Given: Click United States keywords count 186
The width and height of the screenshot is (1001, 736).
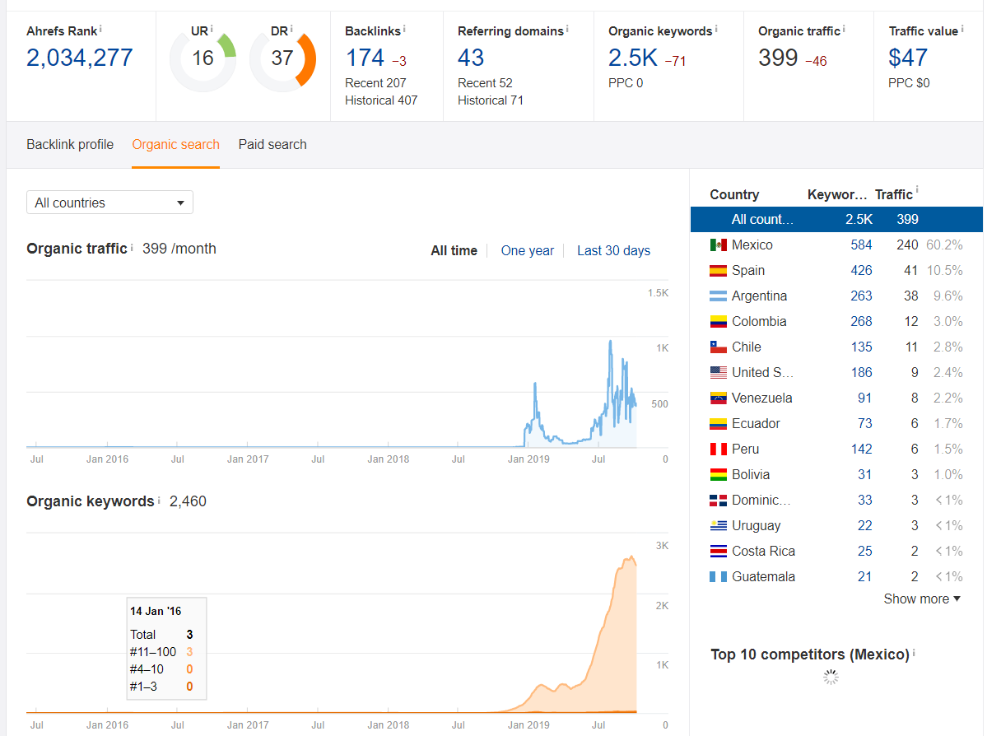Looking at the screenshot, I should 861,373.
